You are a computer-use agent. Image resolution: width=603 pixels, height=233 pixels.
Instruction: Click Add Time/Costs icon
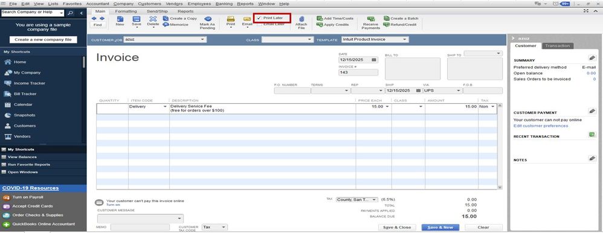(320, 18)
